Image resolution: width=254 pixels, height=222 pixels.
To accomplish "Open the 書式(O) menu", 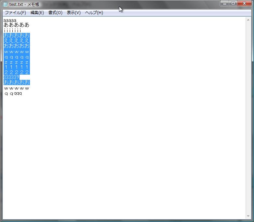I will point(55,13).
